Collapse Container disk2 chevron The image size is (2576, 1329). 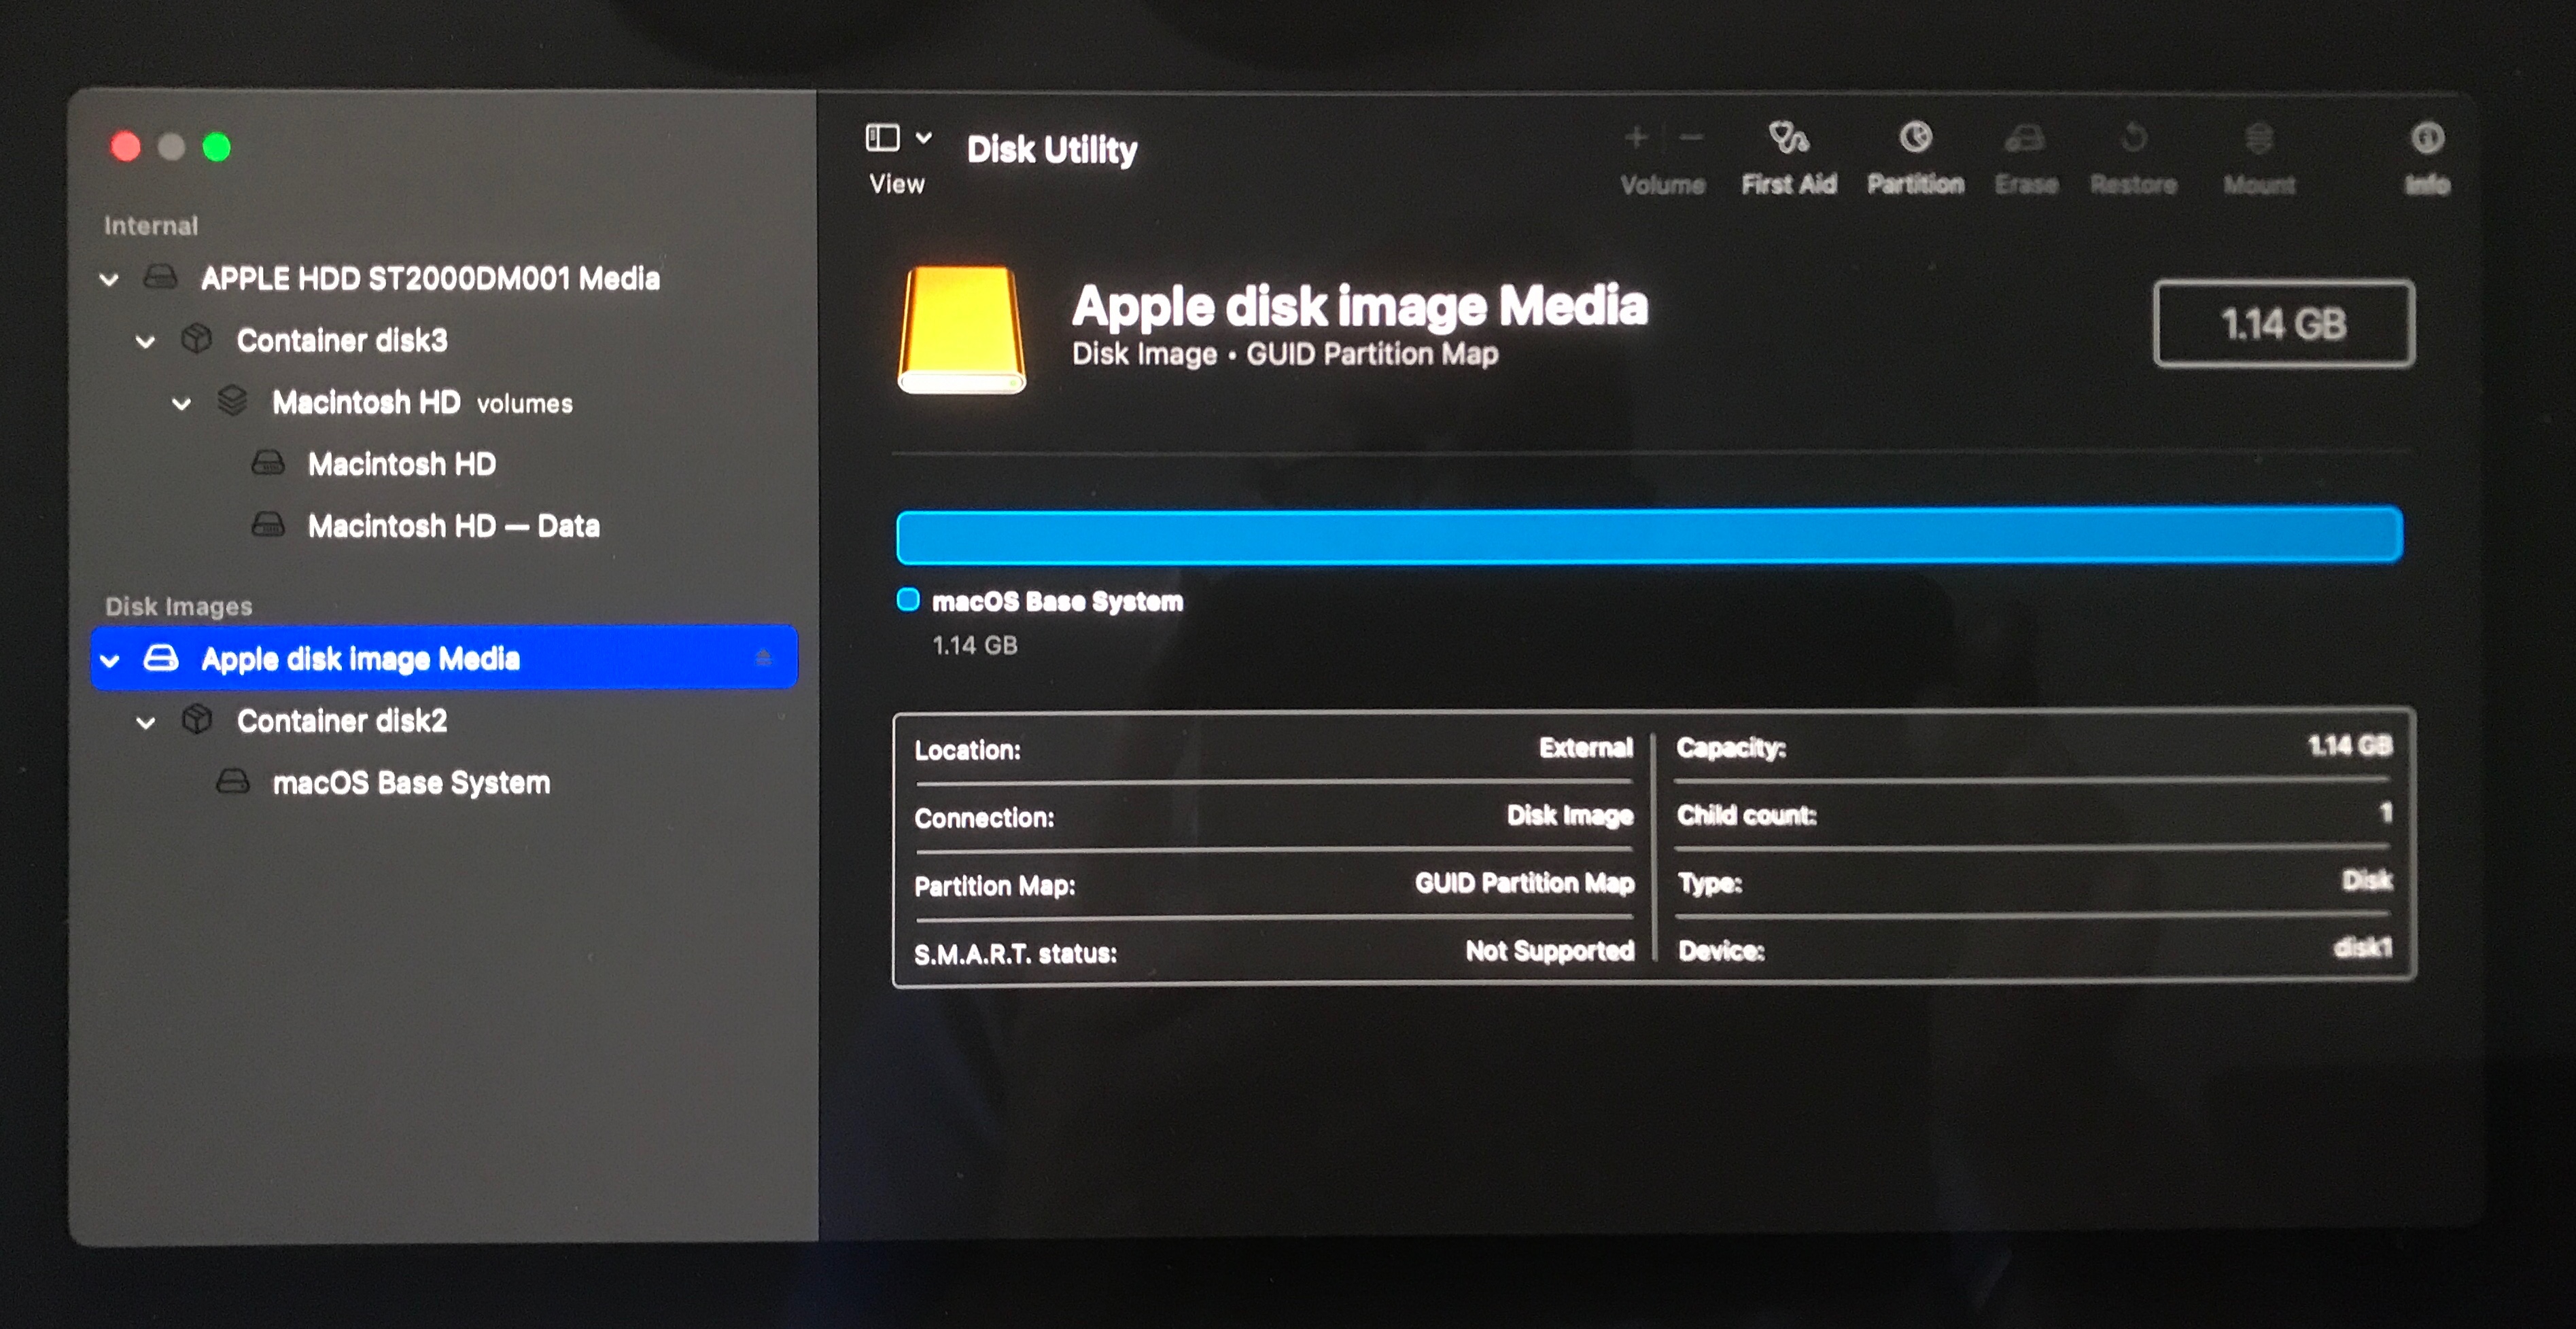pos(146,722)
